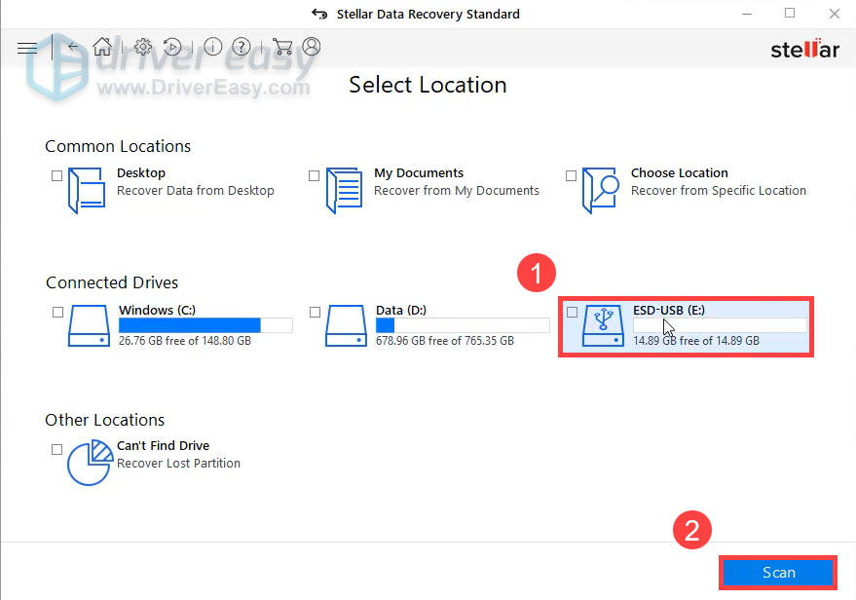Click the ESD-USB drive icon
The image size is (856, 600).
[603, 325]
